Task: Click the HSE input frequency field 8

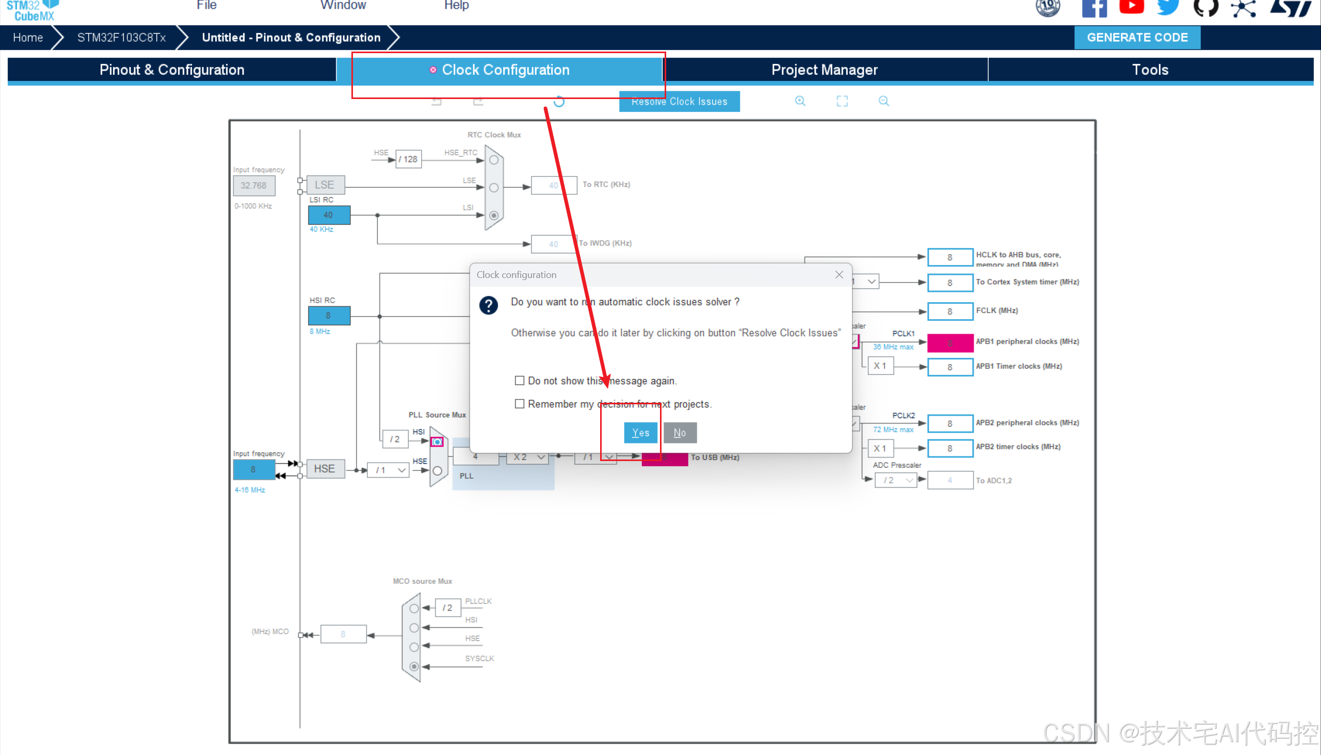Action: click(254, 469)
